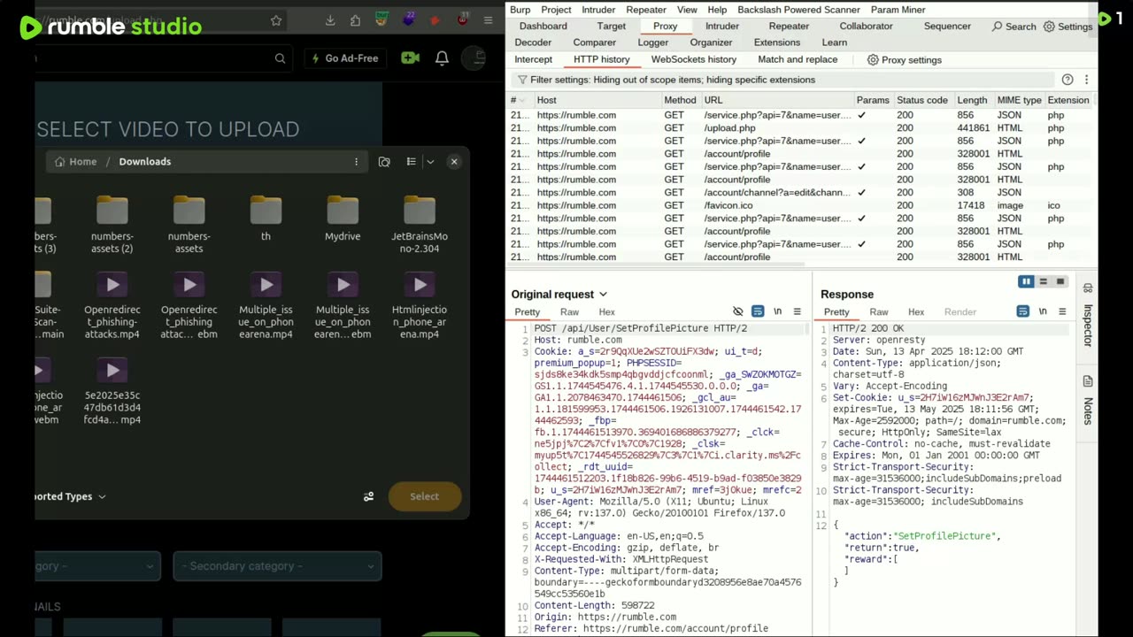This screenshot has width=1133, height=637.
Task: Switch to the Sequencer tab
Action: pos(947,27)
